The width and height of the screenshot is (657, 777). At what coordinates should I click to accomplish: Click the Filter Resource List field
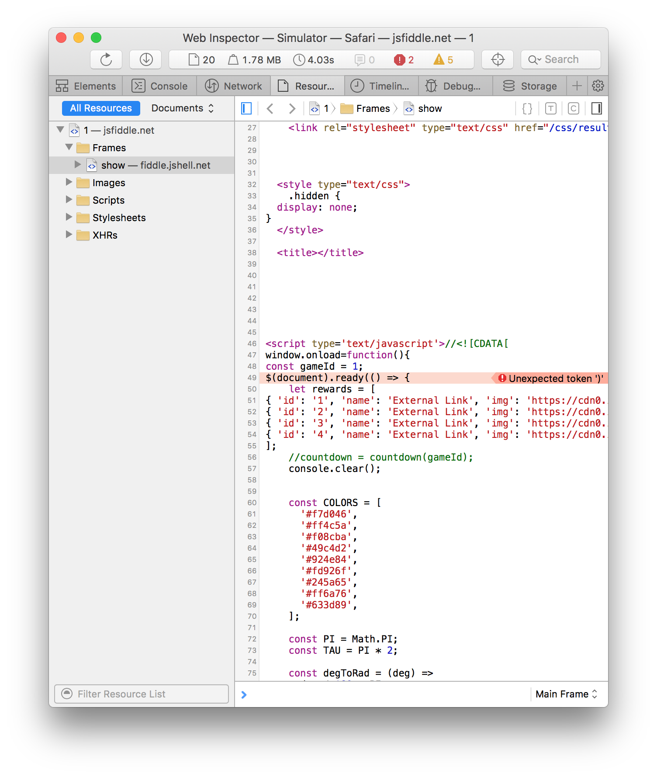pyautogui.click(x=142, y=694)
